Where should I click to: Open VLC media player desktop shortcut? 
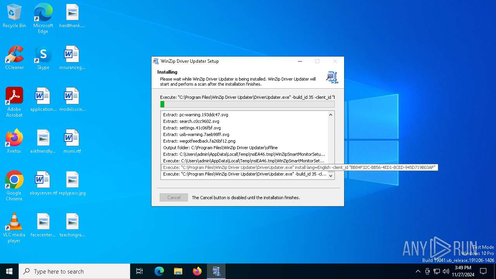pyautogui.click(x=14, y=228)
